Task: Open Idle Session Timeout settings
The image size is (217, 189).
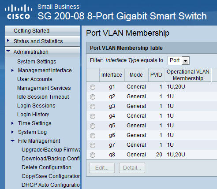Action: pyautogui.click(x=43, y=97)
